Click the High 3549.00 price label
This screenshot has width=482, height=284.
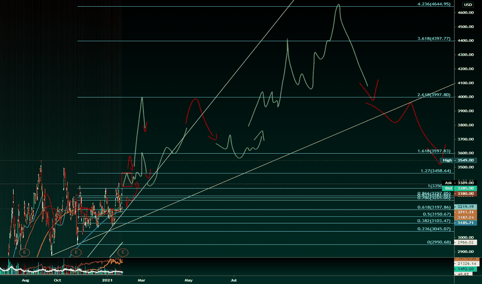459,160
